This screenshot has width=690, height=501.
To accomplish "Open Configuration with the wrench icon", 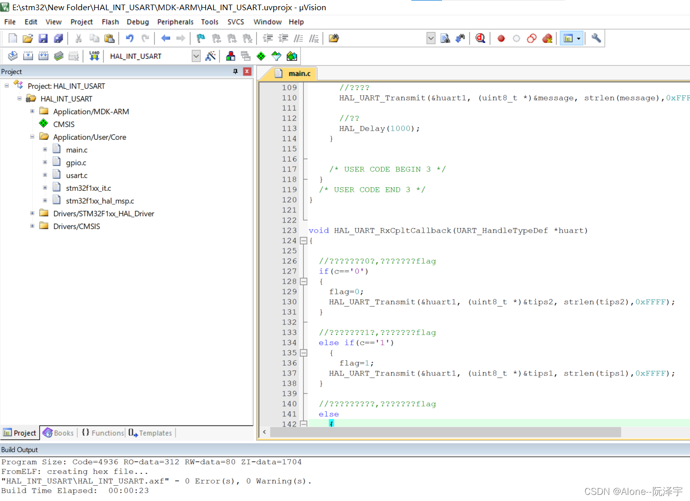I will click(x=596, y=38).
